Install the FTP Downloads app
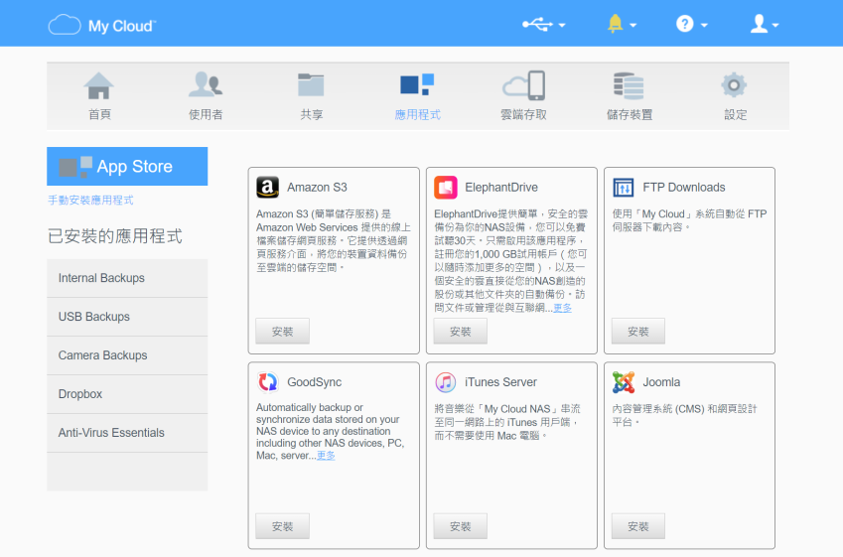This screenshot has height=557, width=843. [x=638, y=332]
